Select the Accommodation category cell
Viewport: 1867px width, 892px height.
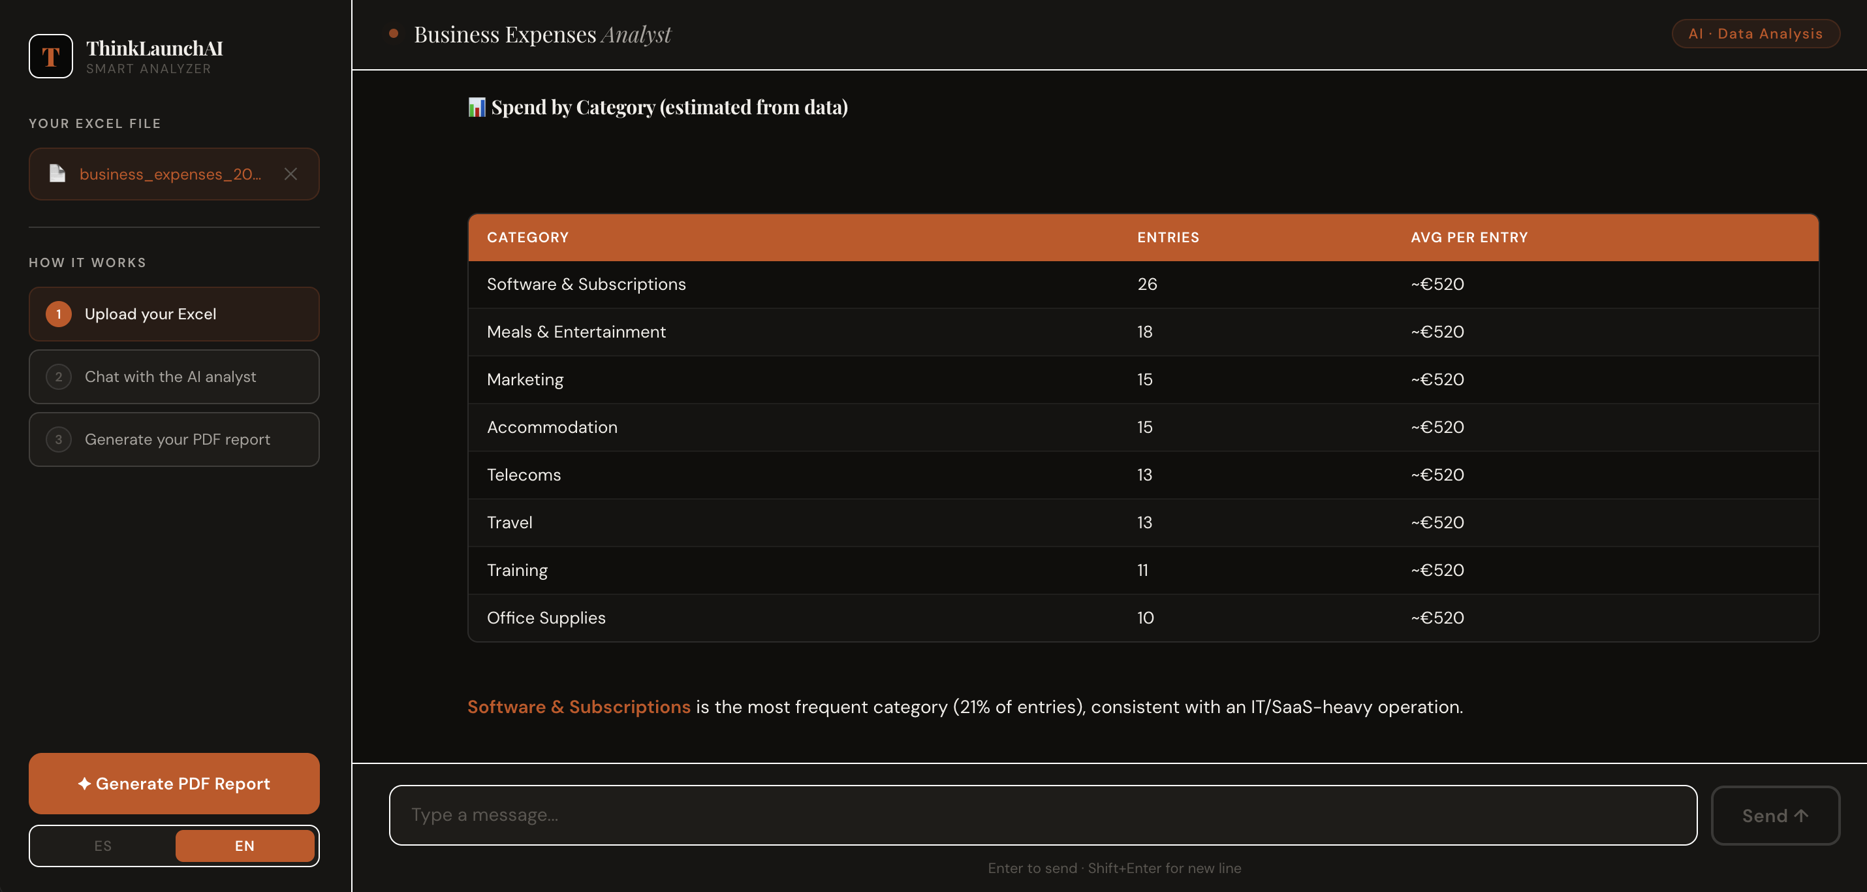click(552, 427)
